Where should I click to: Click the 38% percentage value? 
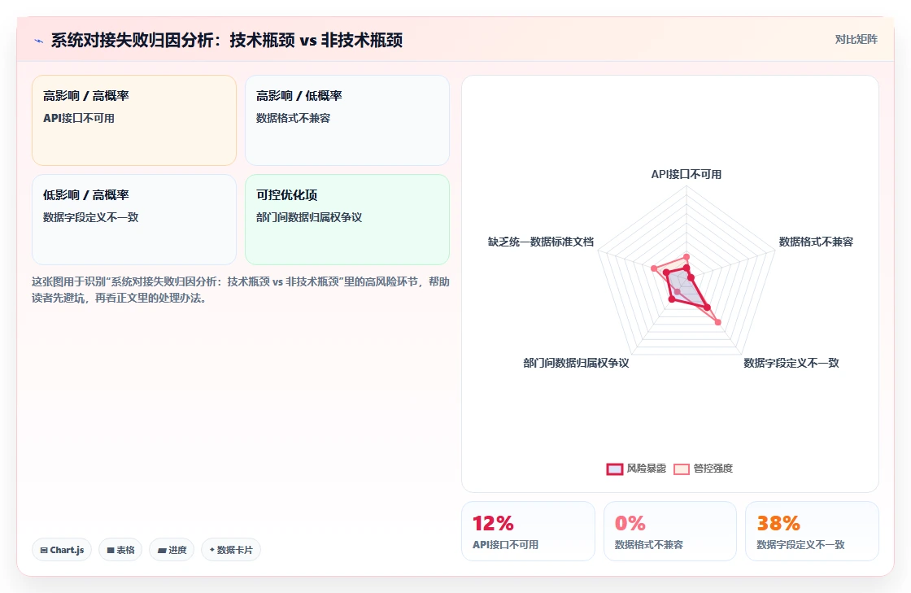pos(778,523)
